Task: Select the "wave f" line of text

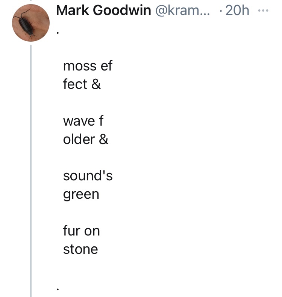Action: click(83, 121)
